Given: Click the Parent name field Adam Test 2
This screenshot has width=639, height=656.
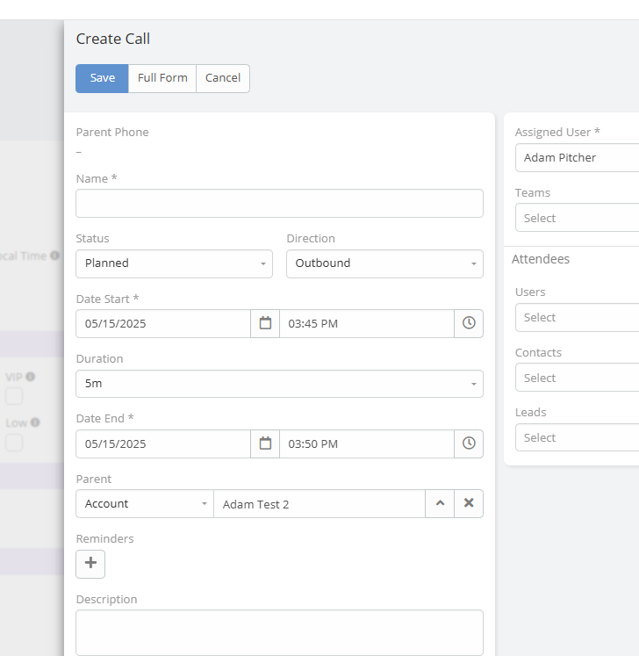Looking at the screenshot, I should click(319, 503).
